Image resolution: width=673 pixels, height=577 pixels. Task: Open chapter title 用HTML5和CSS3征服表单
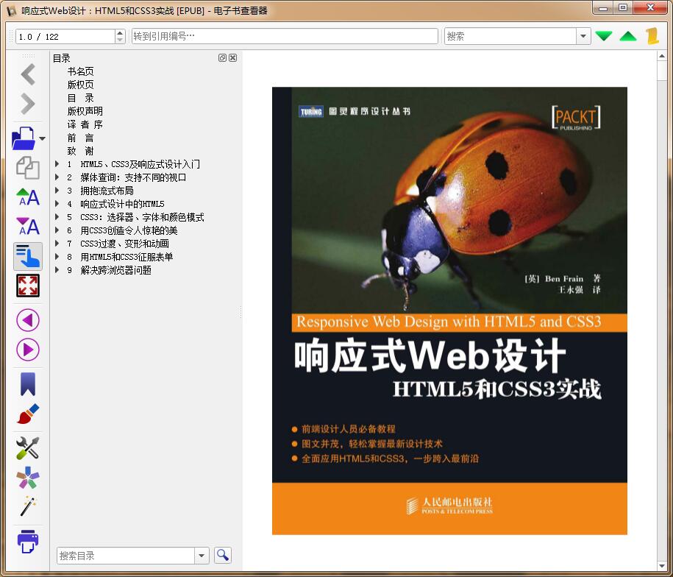pos(127,257)
